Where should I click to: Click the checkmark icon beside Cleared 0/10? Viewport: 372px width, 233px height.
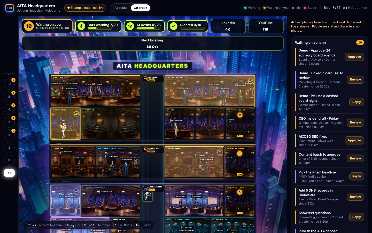174,26
